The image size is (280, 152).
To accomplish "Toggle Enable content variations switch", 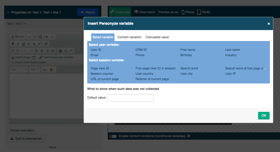I will tap(113, 136).
